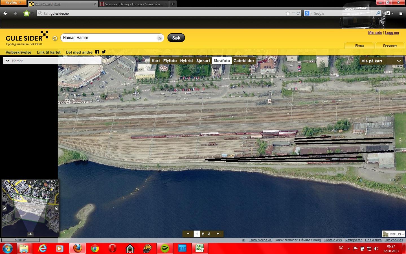Switch view direction with right minimap eye
This screenshot has height=254, width=406.
(x=56, y=208)
